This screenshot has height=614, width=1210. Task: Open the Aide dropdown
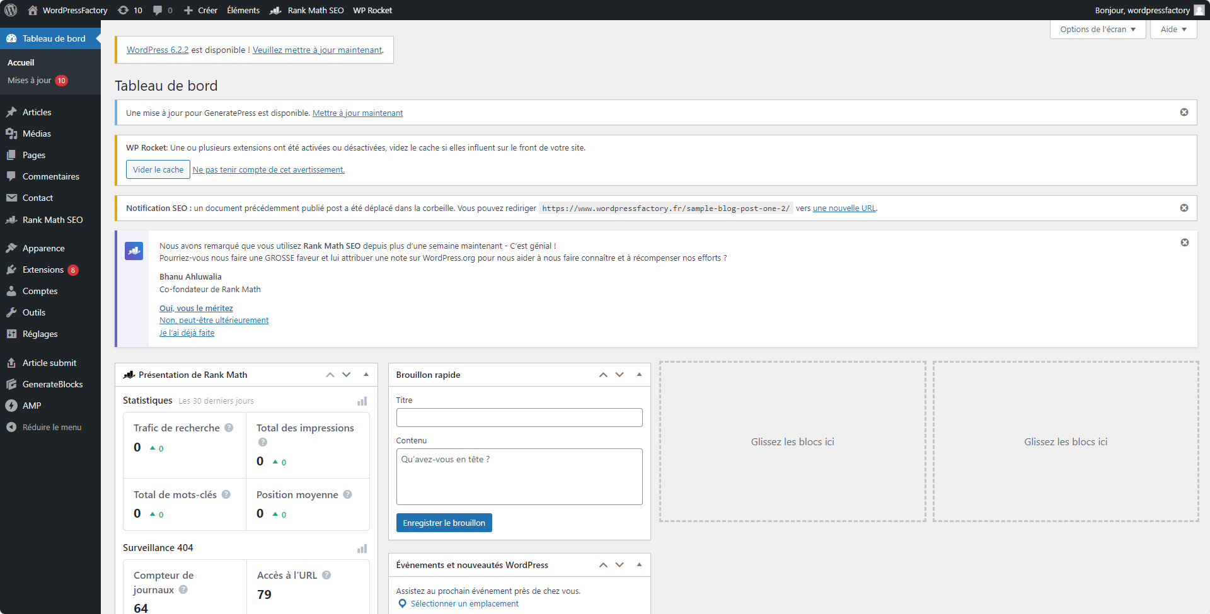pyautogui.click(x=1173, y=30)
